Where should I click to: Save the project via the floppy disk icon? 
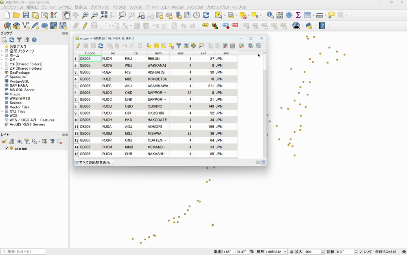[x=26, y=15]
